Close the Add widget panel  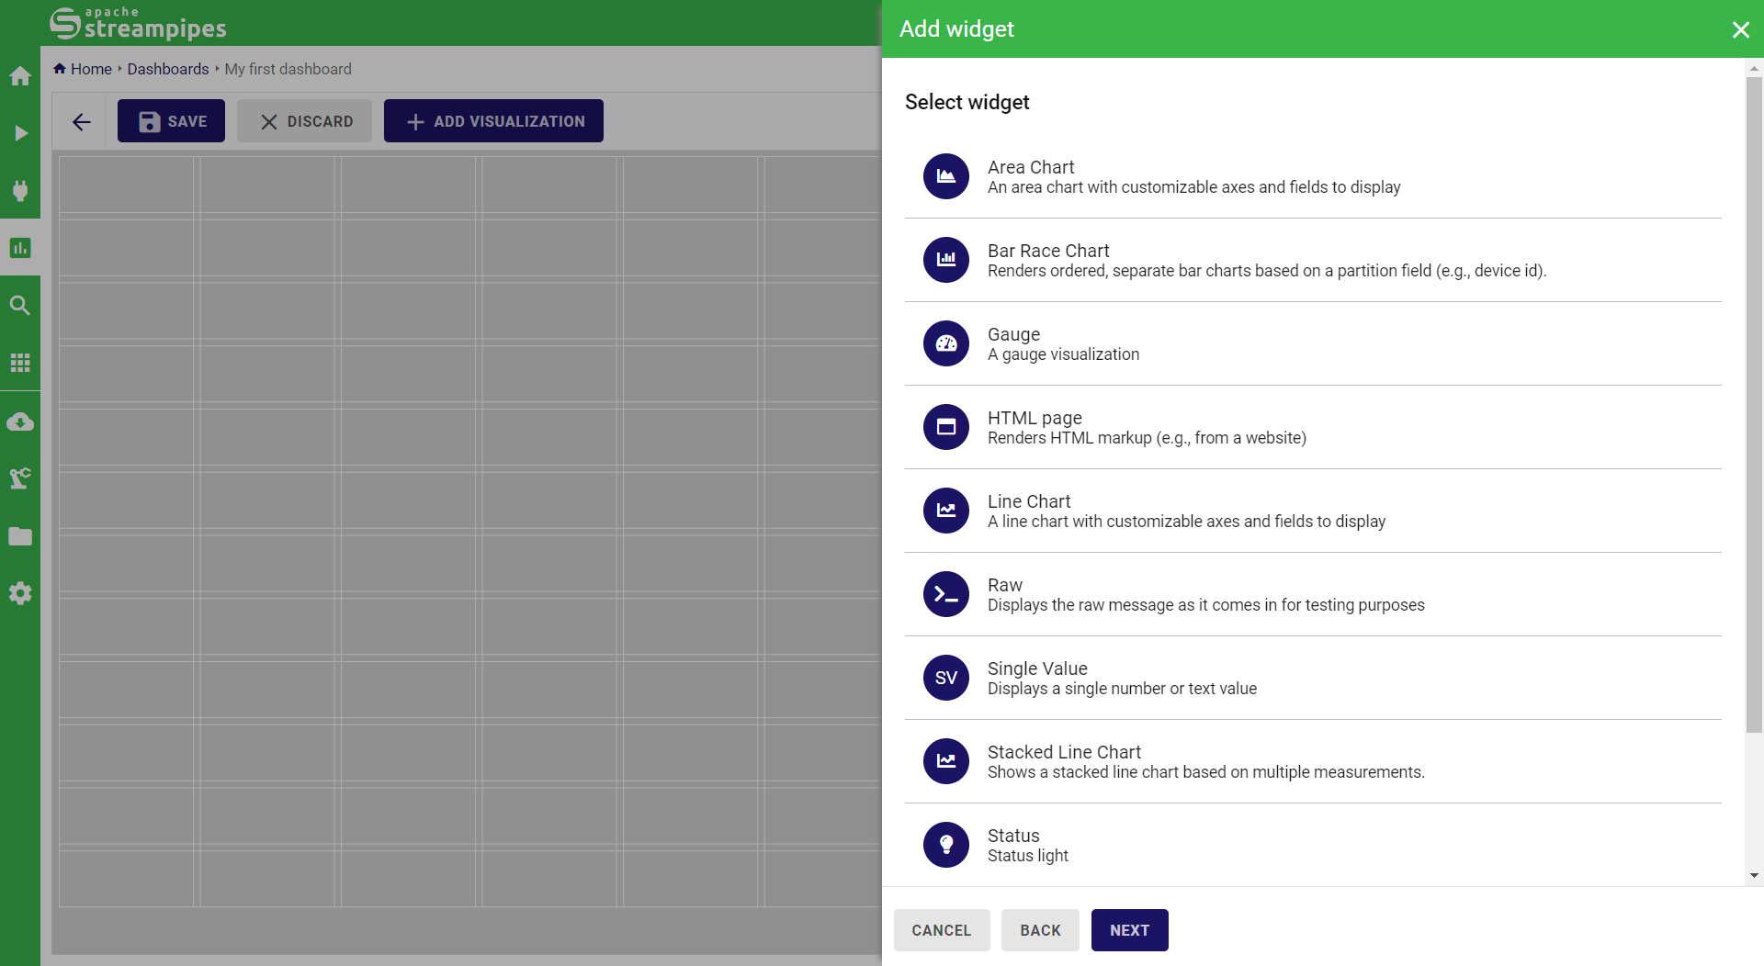(1740, 29)
